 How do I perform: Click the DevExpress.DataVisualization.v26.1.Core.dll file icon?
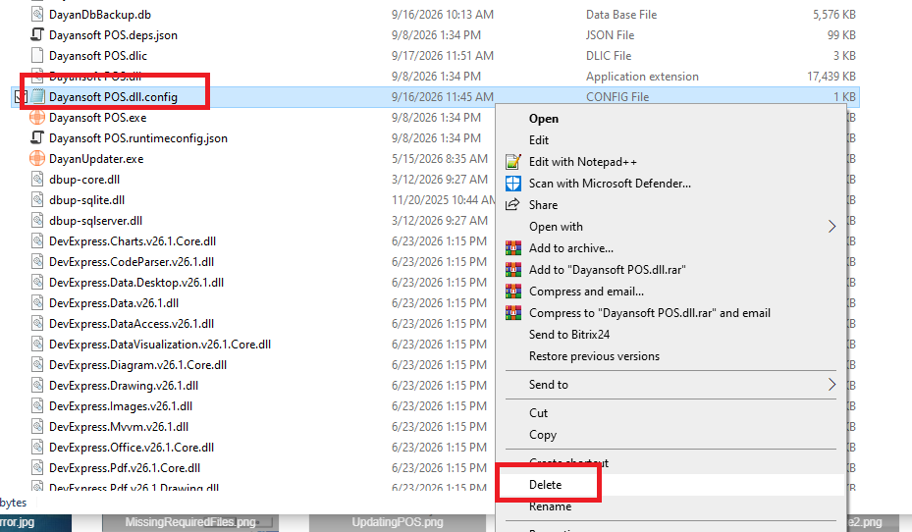point(37,345)
